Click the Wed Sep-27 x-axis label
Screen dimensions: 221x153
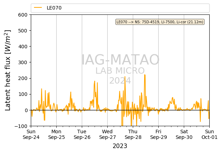(x=107, y=134)
